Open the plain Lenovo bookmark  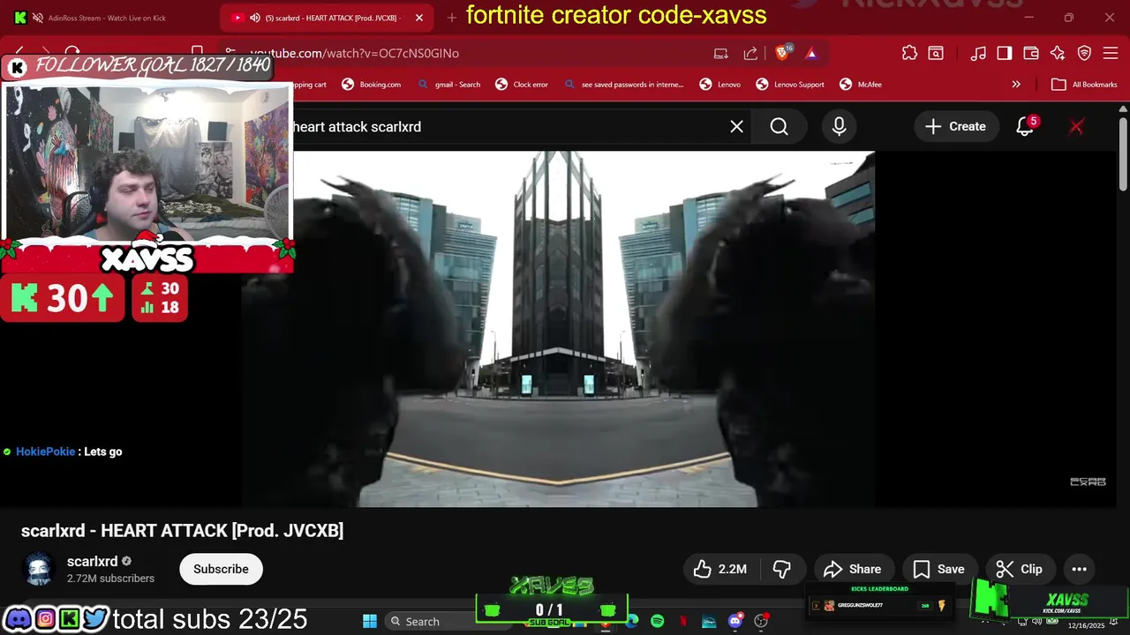[x=720, y=85]
